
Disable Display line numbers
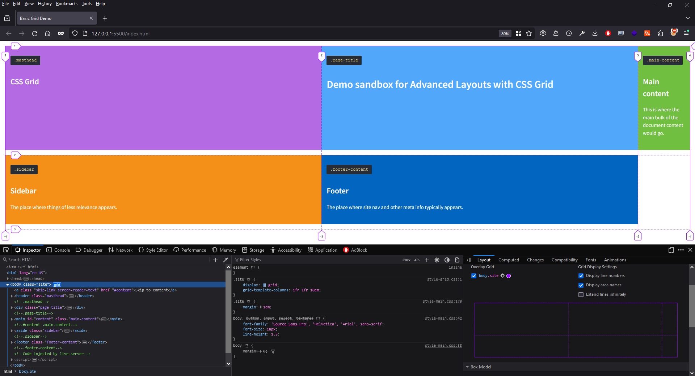pyautogui.click(x=581, y=276)
